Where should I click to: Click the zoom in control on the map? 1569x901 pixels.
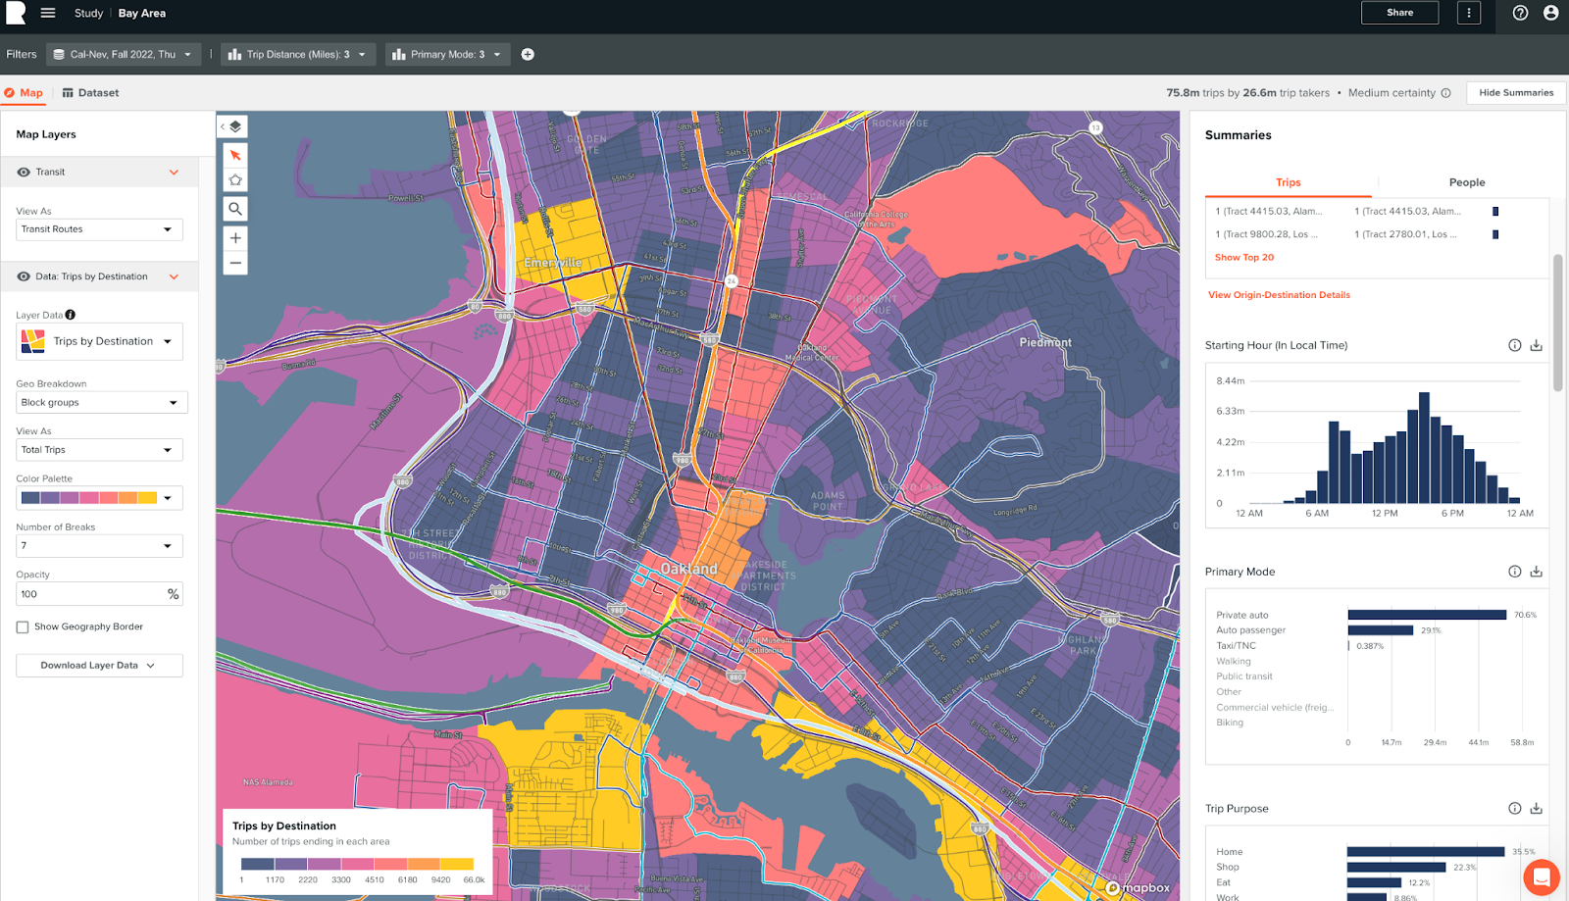coord(234,237)
